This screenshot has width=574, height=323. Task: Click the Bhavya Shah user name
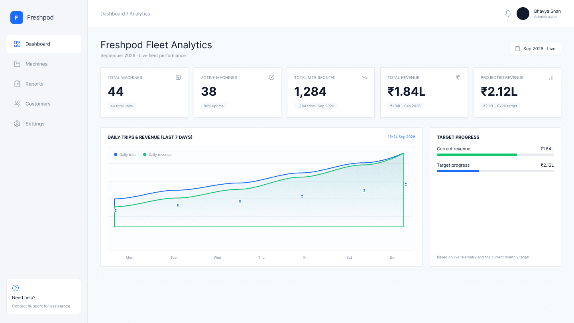[x=548, y=11]
